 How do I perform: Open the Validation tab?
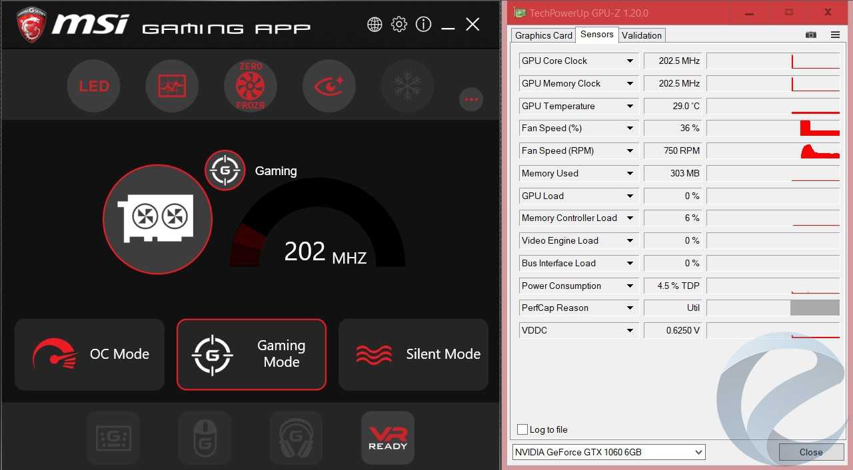point(641,35)
